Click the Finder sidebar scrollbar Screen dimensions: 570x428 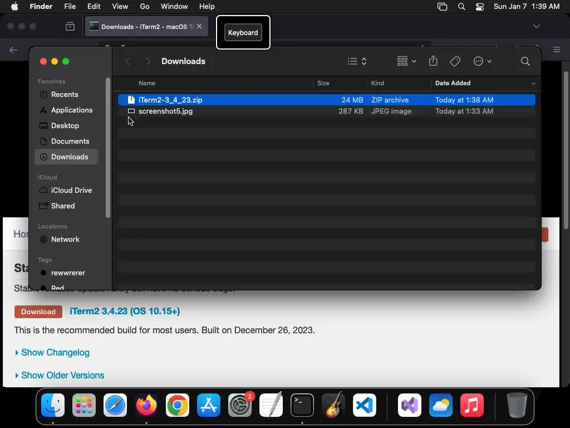click(107, 148)
